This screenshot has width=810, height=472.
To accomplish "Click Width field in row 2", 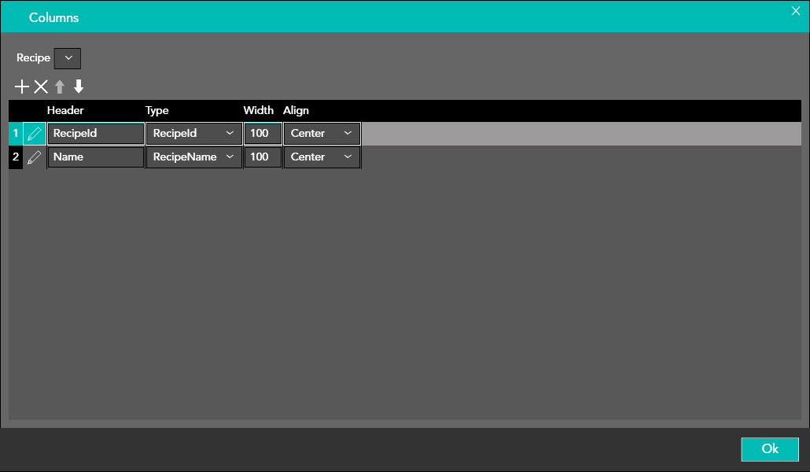I will tap(262, 157).
